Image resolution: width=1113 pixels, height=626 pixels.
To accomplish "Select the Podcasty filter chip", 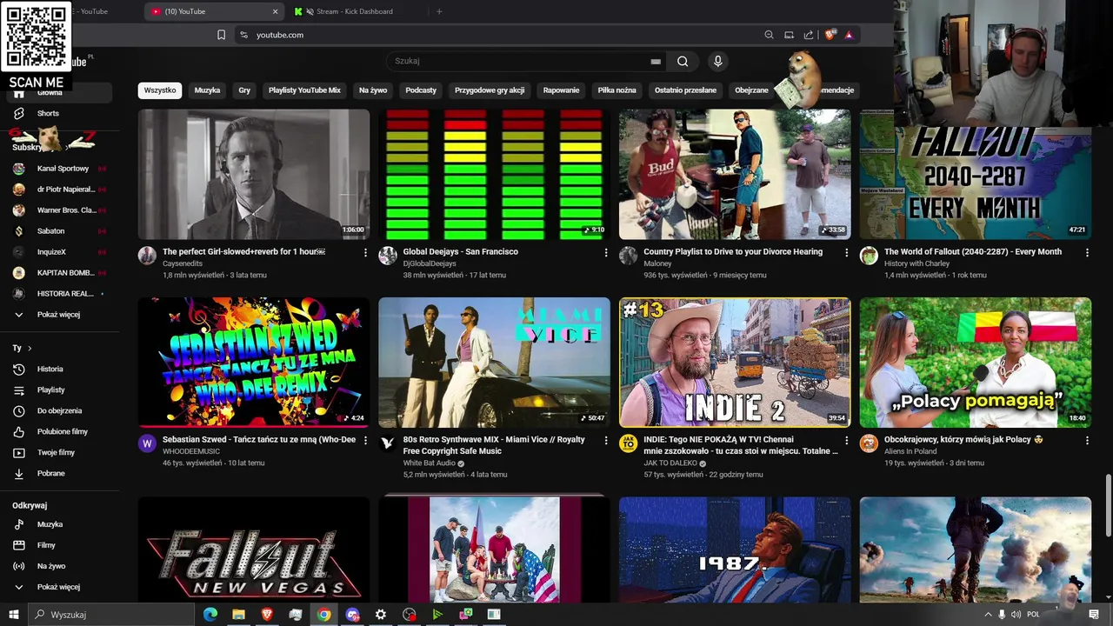I will coord(421,90).
